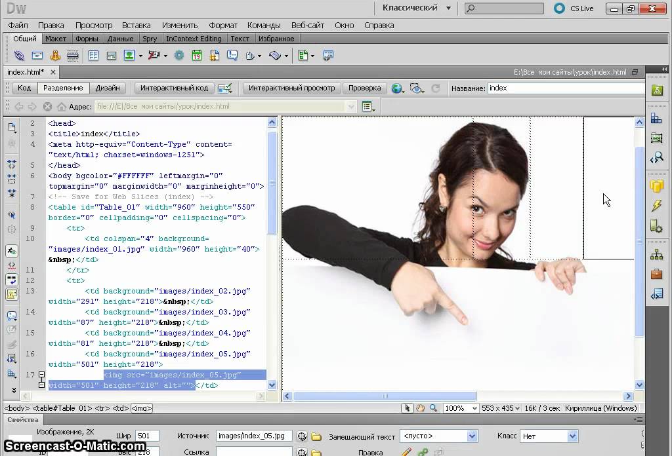The width and height of the screenshot is (672, 456).
Task: Insert a server-side include
Action: [215, 55]
